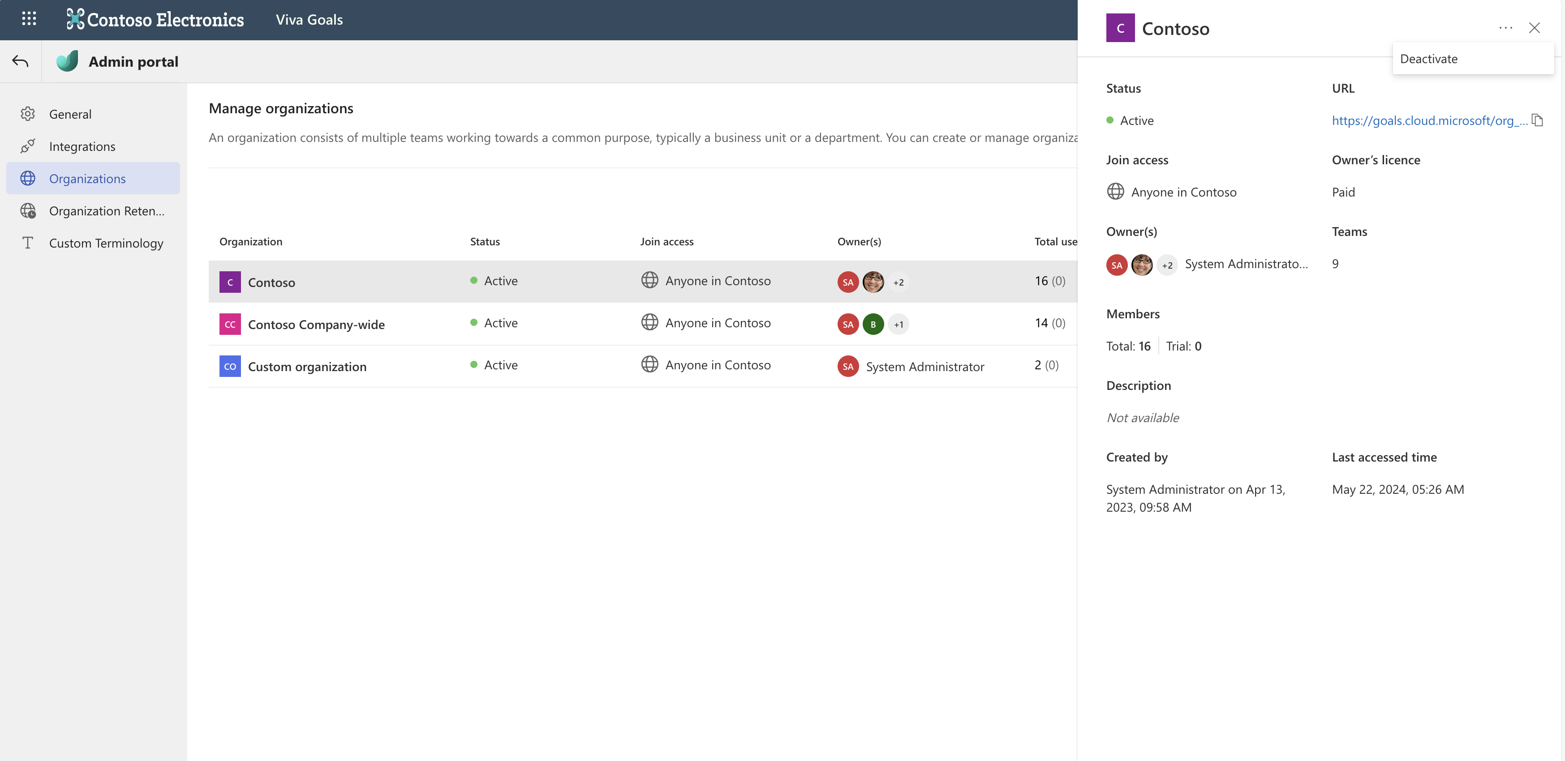Click Custom Terminology T icon
The height and width of the screenshot is (761, 1565).
point(28,243)
